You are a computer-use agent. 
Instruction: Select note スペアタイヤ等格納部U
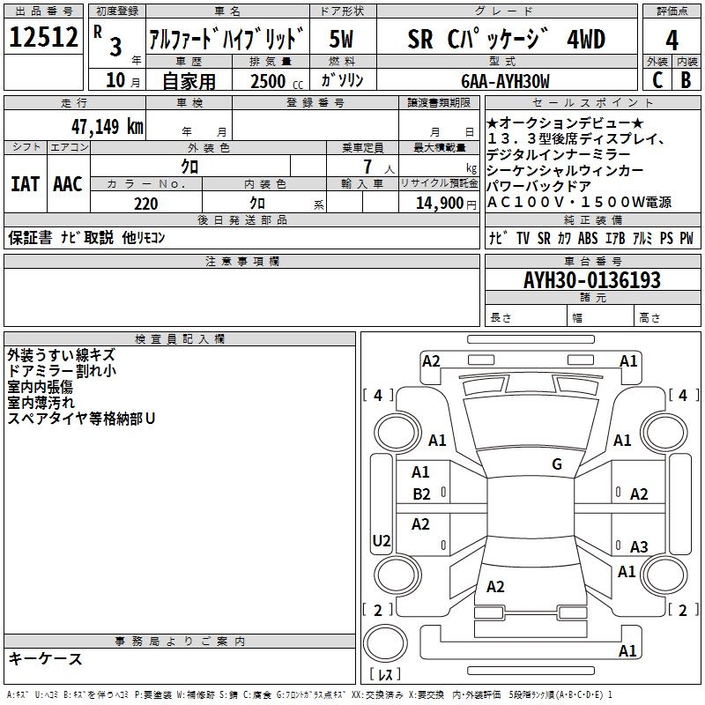(81, 418)
